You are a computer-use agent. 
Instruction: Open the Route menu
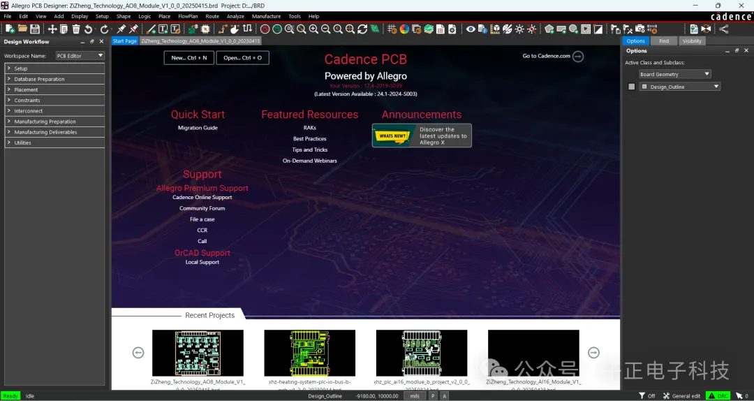212,16
